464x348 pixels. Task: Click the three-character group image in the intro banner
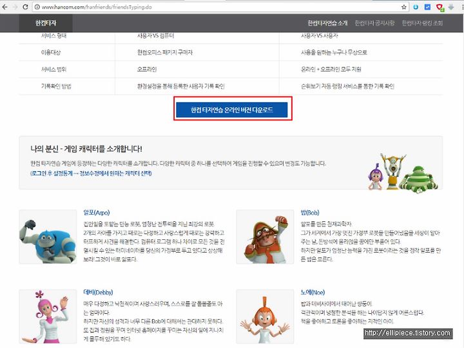pyautogui.click(x=403, y=173)
